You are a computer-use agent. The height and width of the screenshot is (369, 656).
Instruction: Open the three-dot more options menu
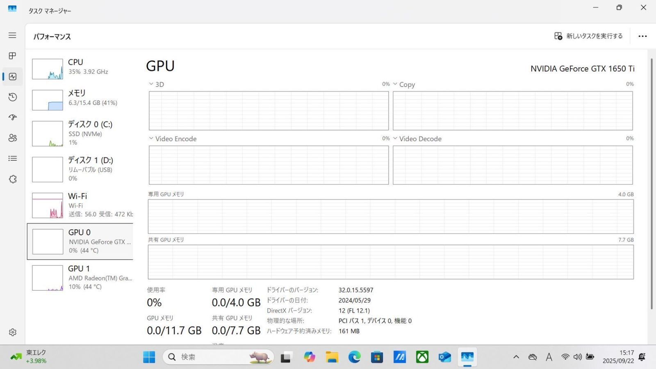tap(642, 36)
